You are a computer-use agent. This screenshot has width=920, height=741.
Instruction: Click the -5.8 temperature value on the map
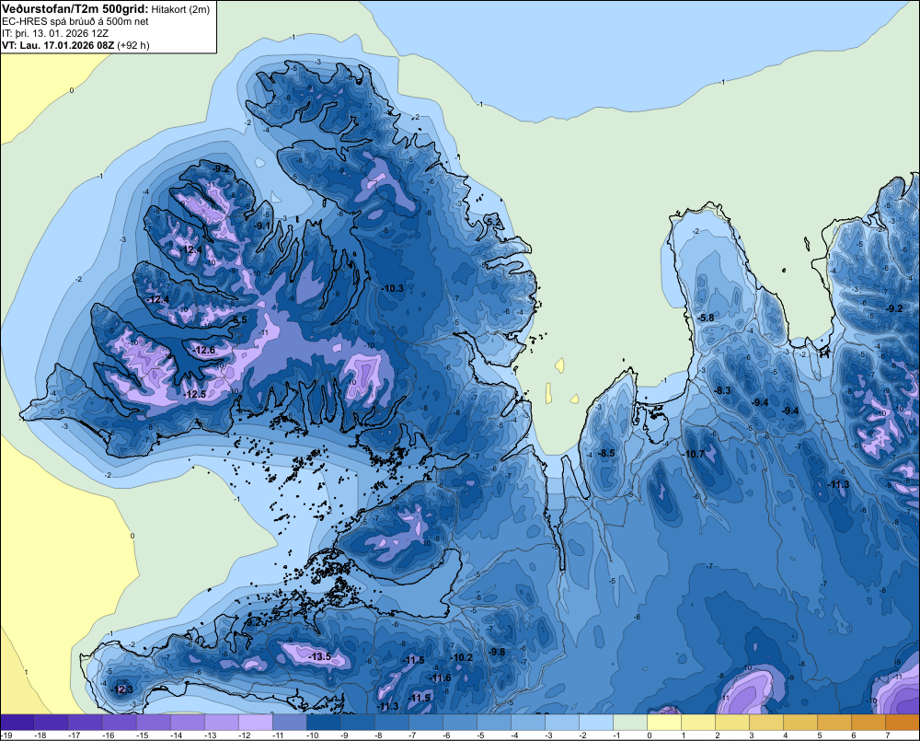[706, 318]
